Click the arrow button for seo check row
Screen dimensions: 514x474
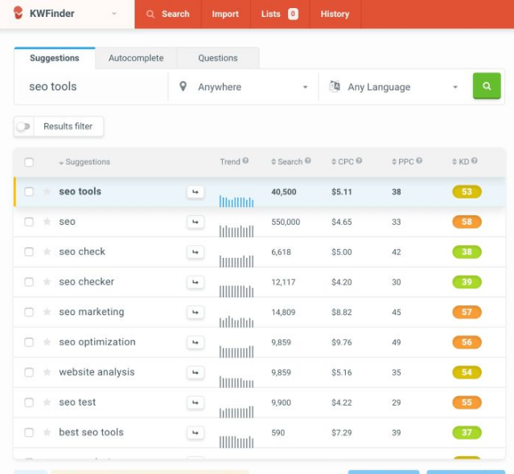pyautogui.click(x=195, y=252)
